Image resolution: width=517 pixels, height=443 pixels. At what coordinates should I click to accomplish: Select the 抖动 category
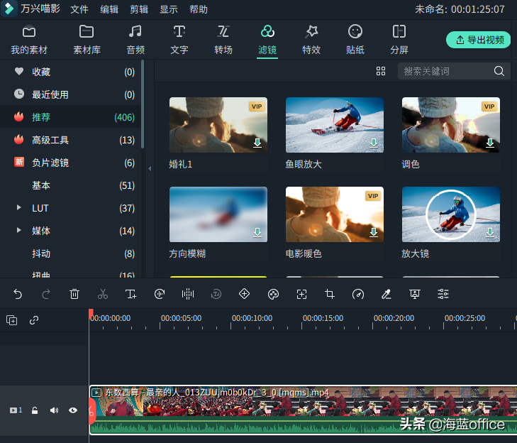coord(70,253)
